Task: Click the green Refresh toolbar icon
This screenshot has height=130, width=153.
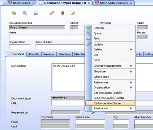Action: (14, 13)
